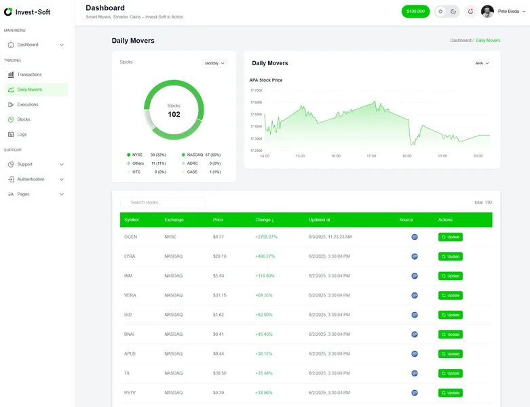Screen dimensions: 530x407
Task: Click Update button for the LYRA row
Action: click(451, 256)
